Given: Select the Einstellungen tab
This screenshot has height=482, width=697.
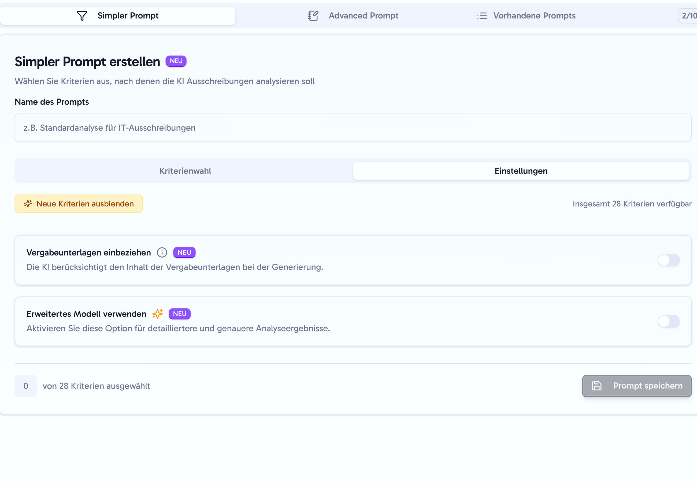Looking at the screenshot, I should tap(521, 171).
